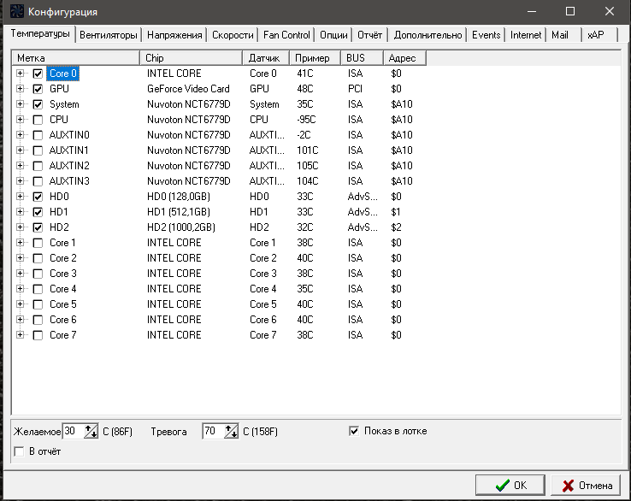Click 'HD1 (512,1GB)' chip text
This screenshot has width=631, height=501.
[179, 212]
